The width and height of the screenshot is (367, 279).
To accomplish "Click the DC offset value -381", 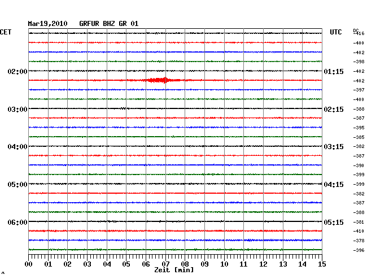I will [359, 222].
